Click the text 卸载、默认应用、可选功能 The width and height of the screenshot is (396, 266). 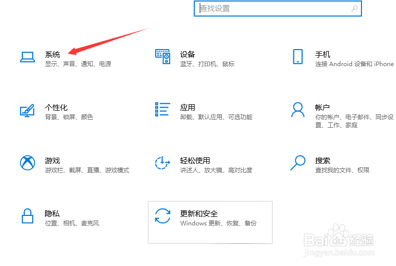click(216, 117)
